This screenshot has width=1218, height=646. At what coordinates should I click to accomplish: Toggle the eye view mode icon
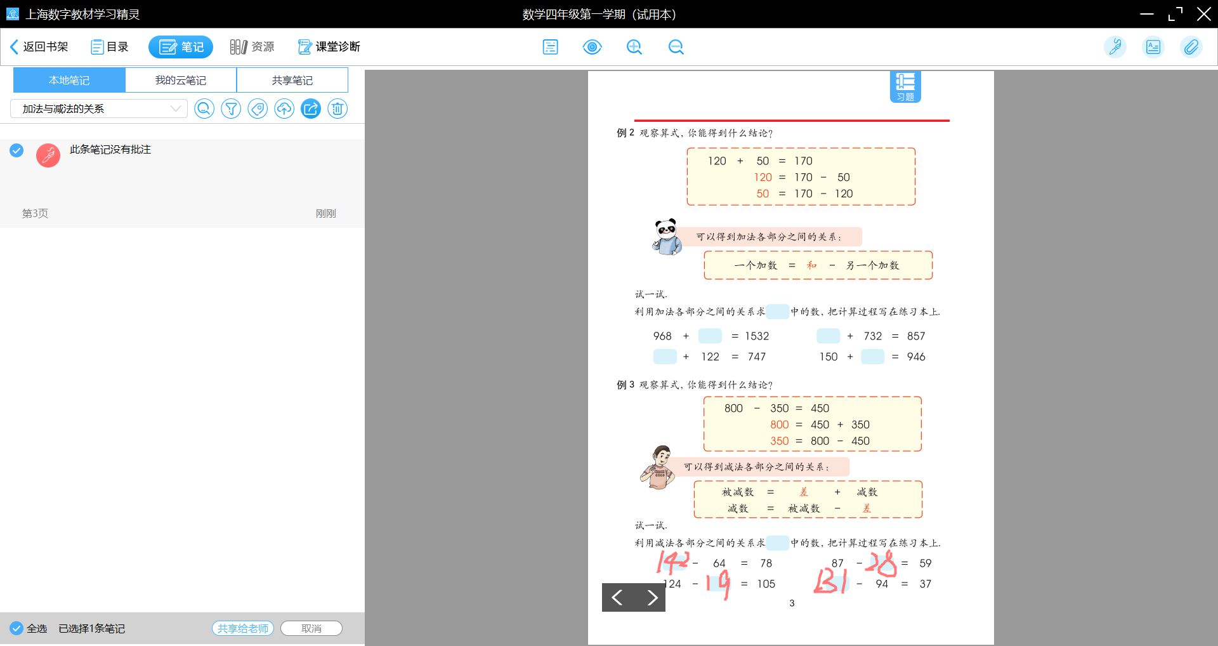(x=592, y=47)
